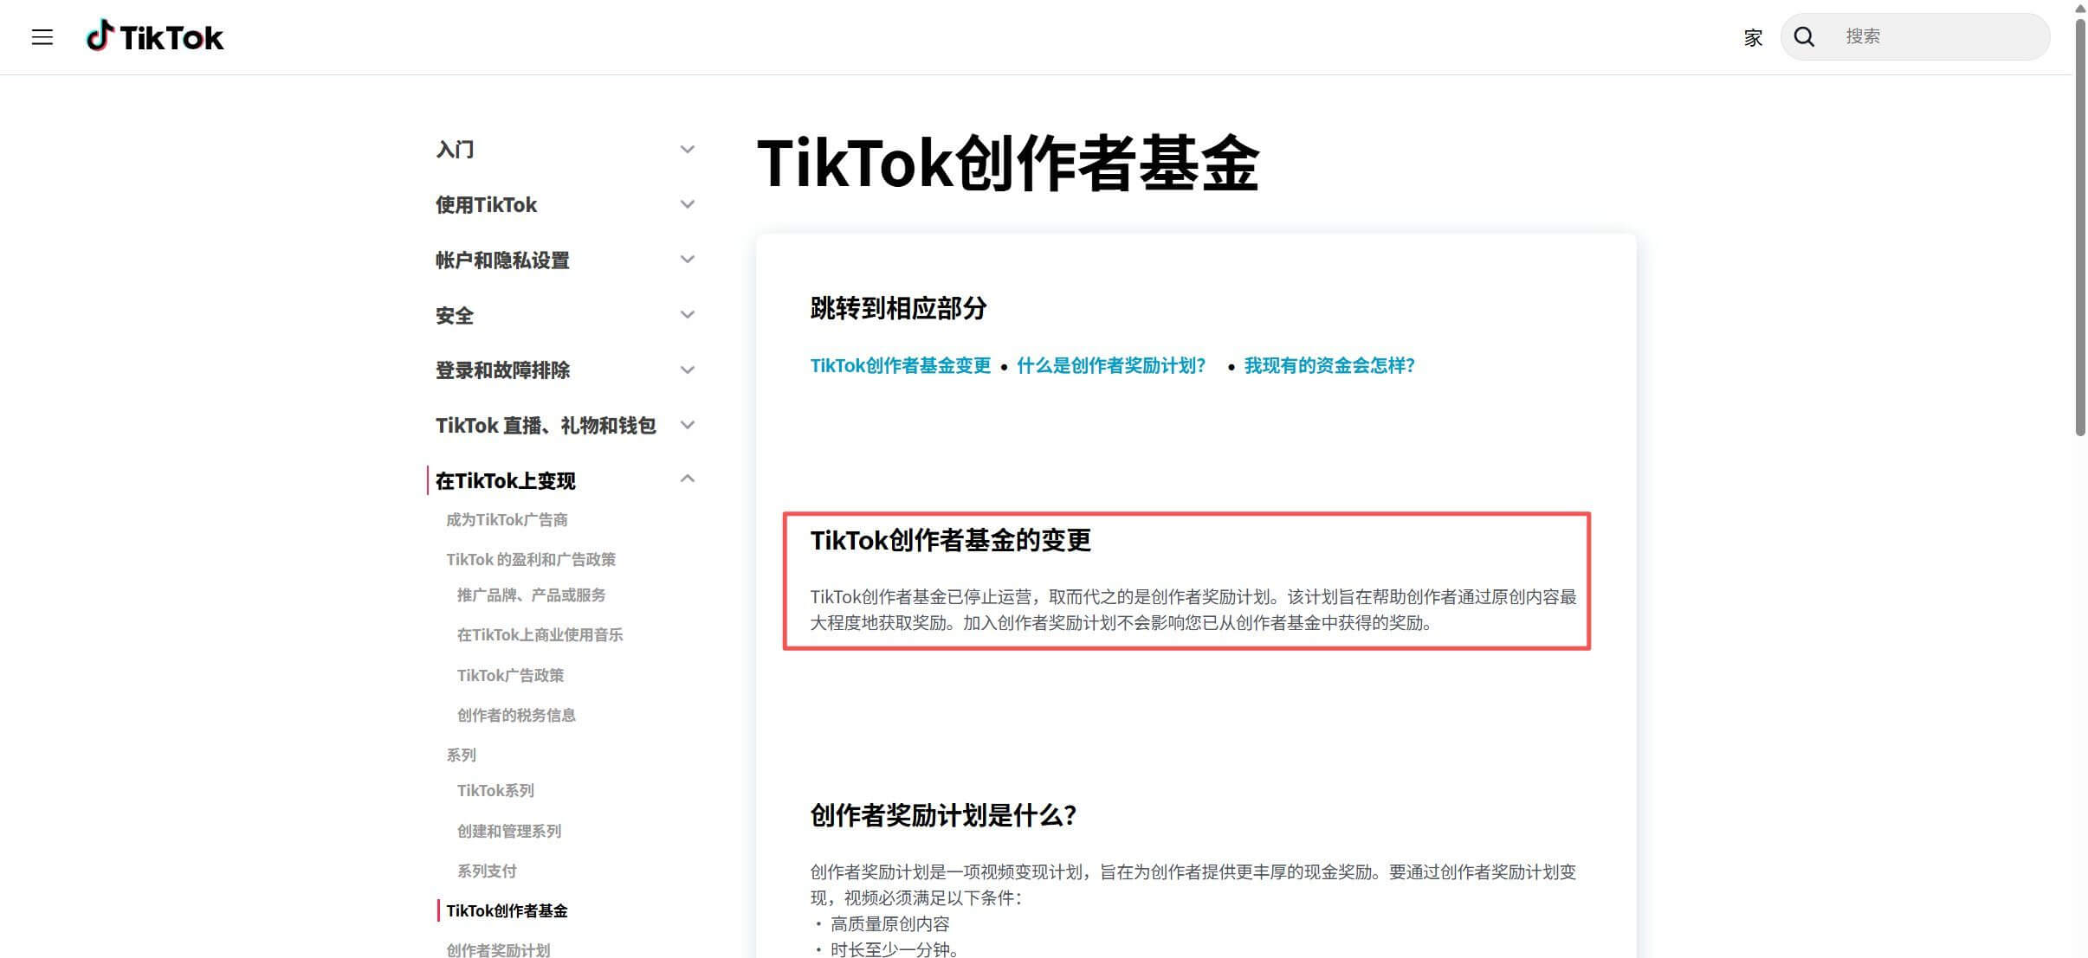Image resolution: width=2088 pixels, height=958 pixels.
Task: Open TikTok广告政策 sidebar link
Action: point(510,676)
